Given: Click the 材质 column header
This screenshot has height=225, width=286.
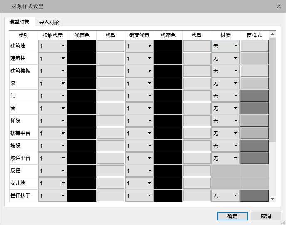Looking at the screenshot, I should click(226, 35).
